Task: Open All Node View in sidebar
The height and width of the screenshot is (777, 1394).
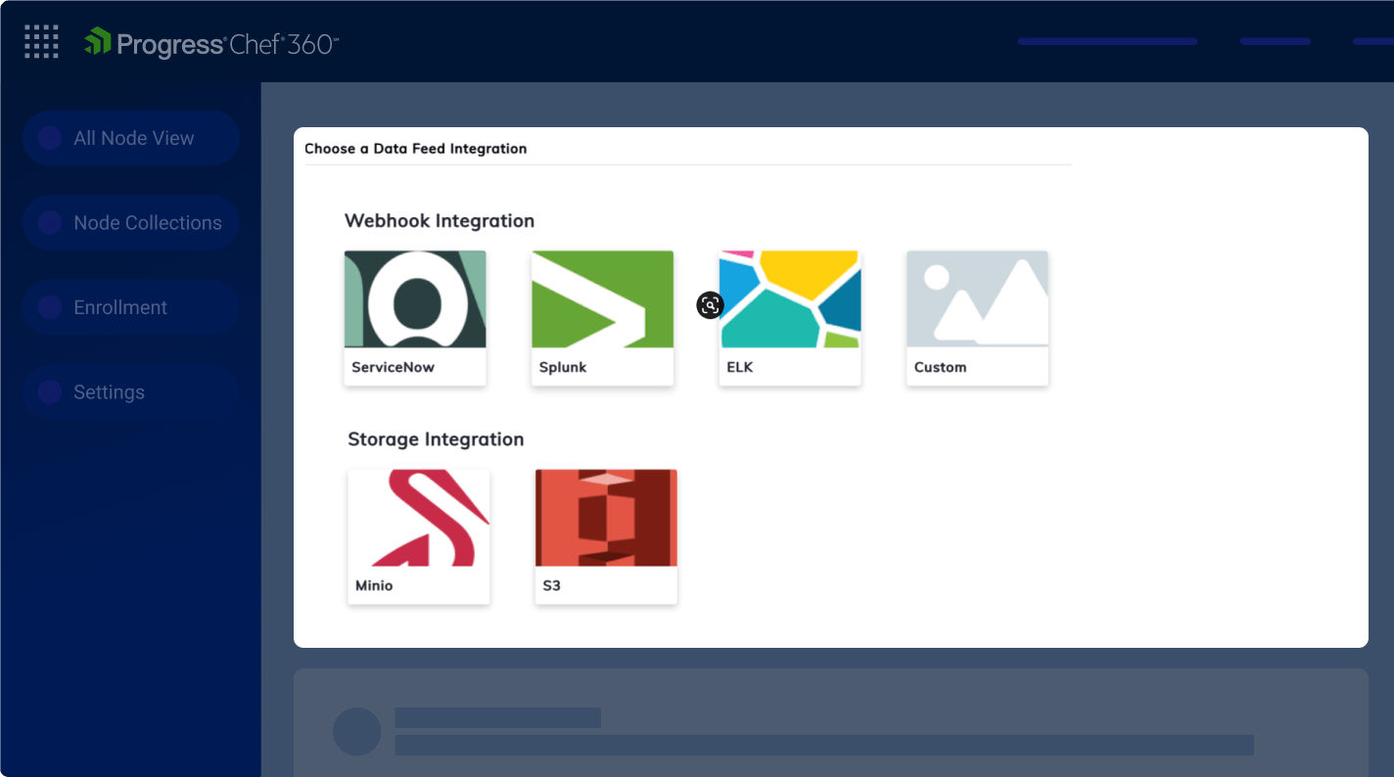Action: (131, 138)
